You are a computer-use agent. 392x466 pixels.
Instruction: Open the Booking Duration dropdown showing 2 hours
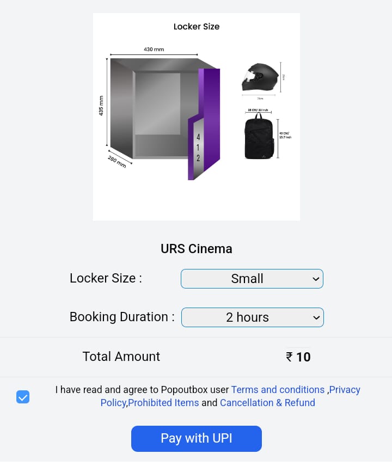[x=252, y=317]
